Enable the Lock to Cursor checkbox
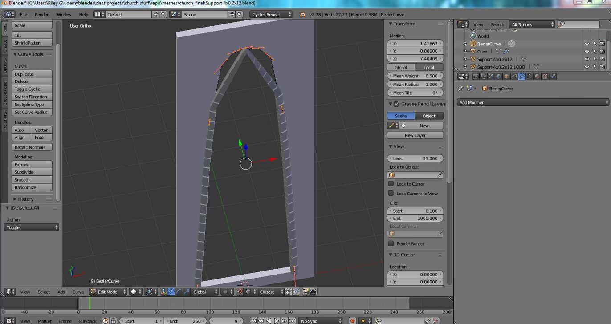The width and height of the screenshot is (611, 324). click(x=391, y=184)
